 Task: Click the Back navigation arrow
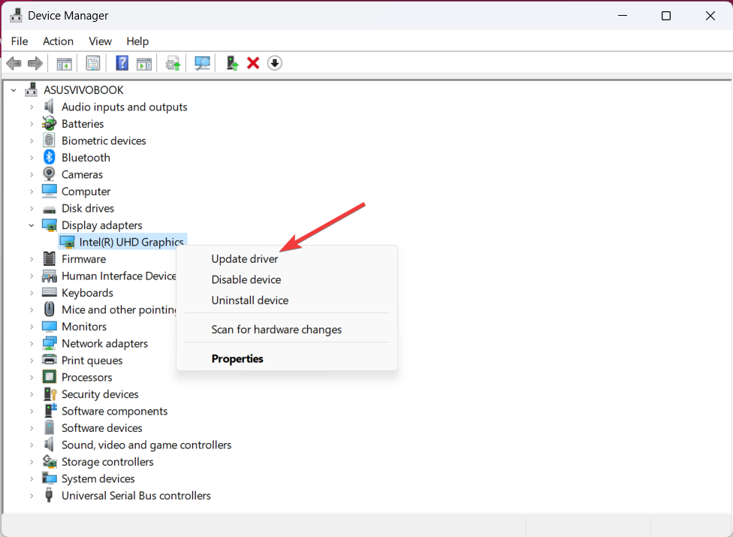pyautogui.click(x=14, y=63)
